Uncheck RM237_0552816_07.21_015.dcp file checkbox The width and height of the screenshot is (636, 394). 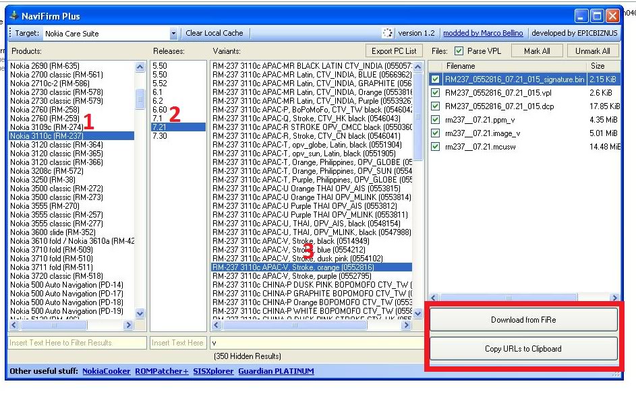point(435,106)
